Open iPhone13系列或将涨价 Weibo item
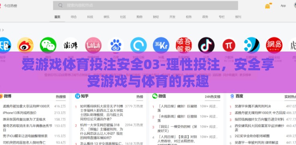The height and width of the screenshot is (145, 296). pyautogui.click(x=20, y=113)
